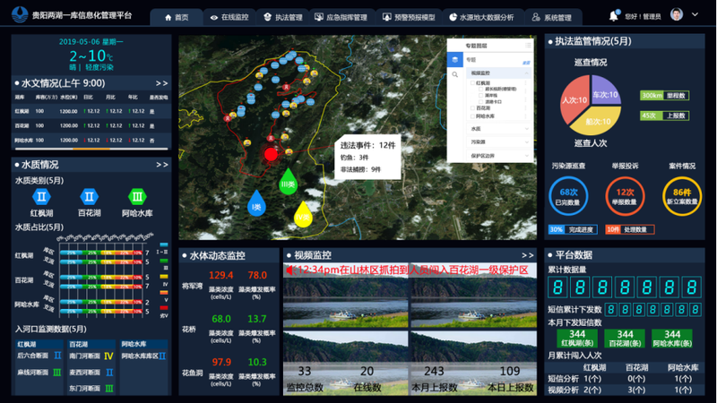Click the yellow IV类 water drop marker
717x403 pixels.
(303, 214)
